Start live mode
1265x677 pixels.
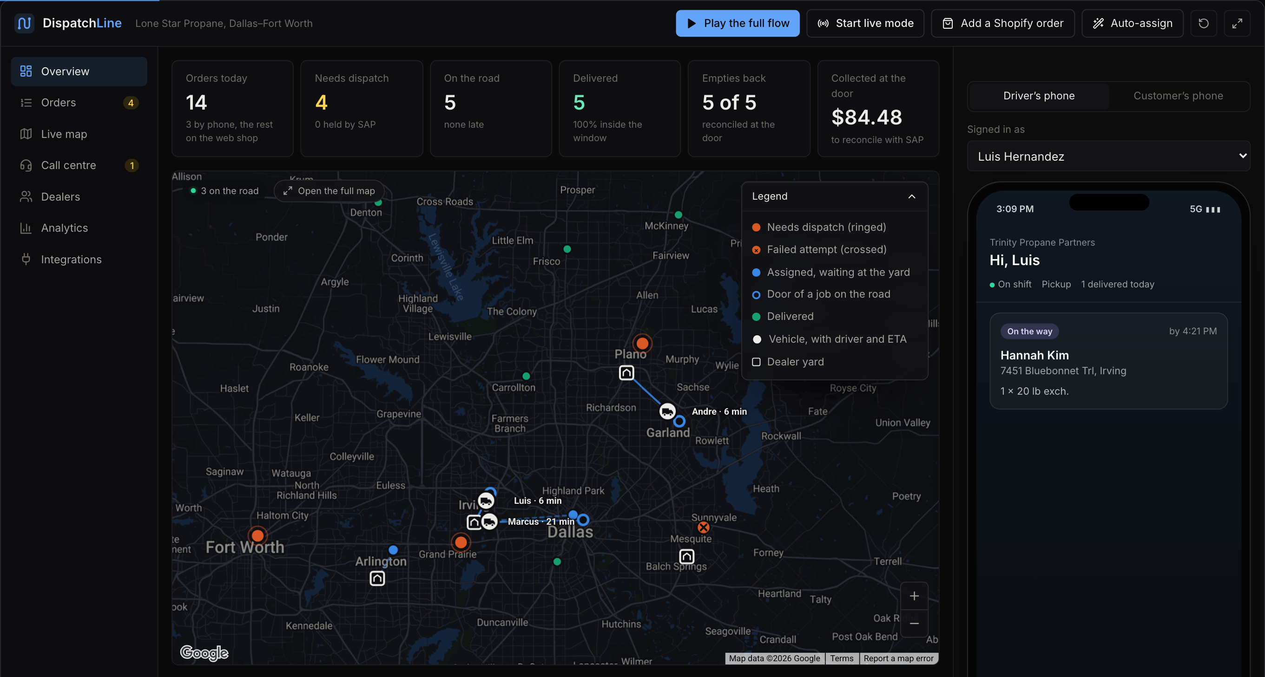(x=865, y=23)
